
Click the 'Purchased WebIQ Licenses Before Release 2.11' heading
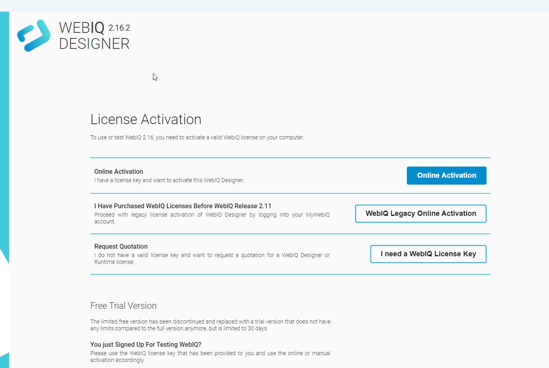[183, 206]
